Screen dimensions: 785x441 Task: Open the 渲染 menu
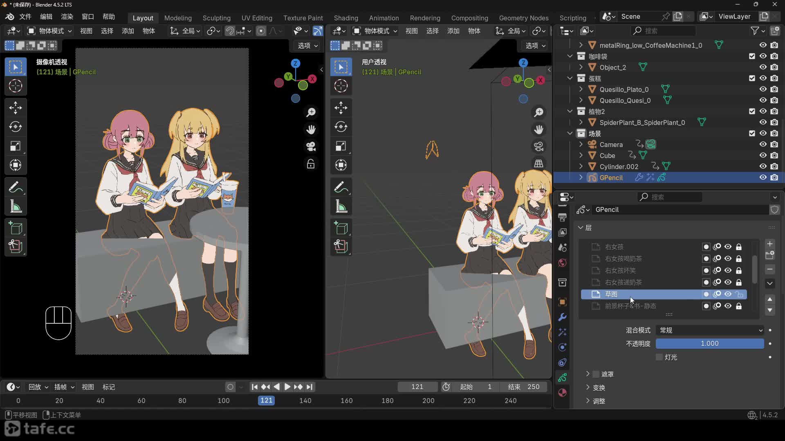[x=67, y=17]
